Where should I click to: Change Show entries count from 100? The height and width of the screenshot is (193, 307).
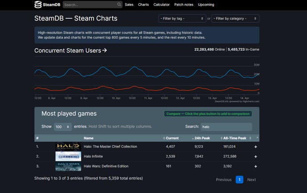click(x=63, y=127)
